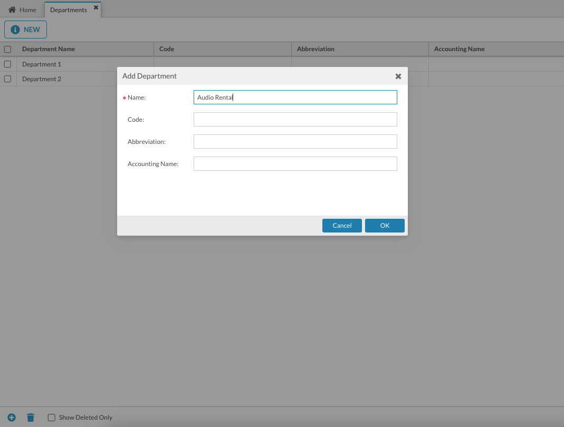Click the Accounting Name input field
Viewport: 564px width, 427px height.
(x=295, y=163)
